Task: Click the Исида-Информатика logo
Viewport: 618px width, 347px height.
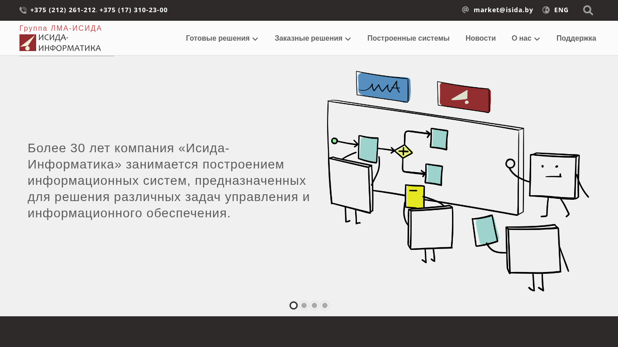Action: (60, 42)
